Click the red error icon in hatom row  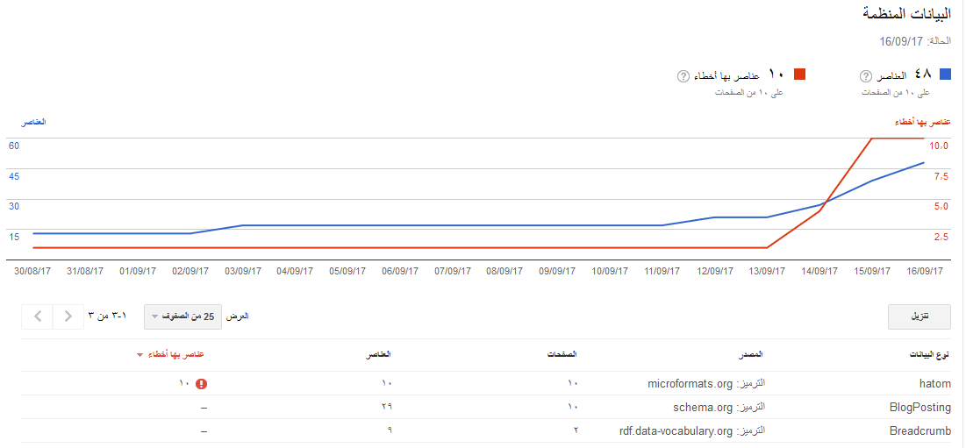pyautogui.click(x=202, y=384)
